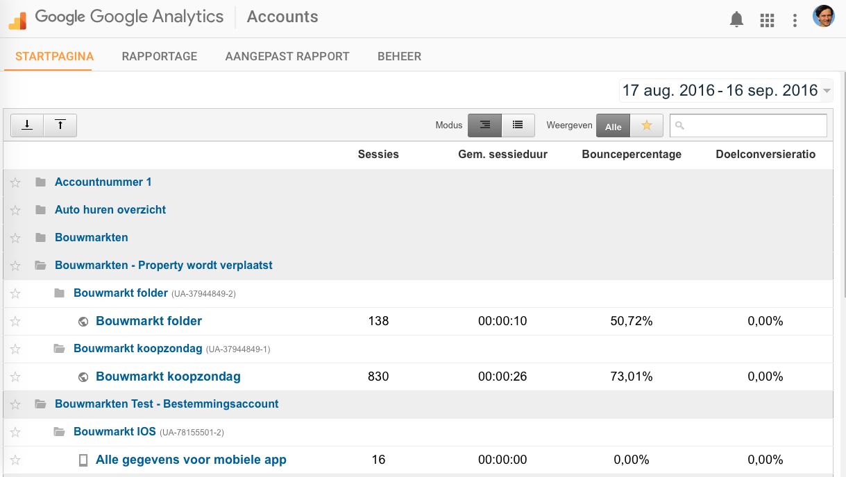Viewport: 846px width, 477px height.
Task: Collapse all rows with the down-arrow button
Action: pyautogui.click(x=27, y=125)
